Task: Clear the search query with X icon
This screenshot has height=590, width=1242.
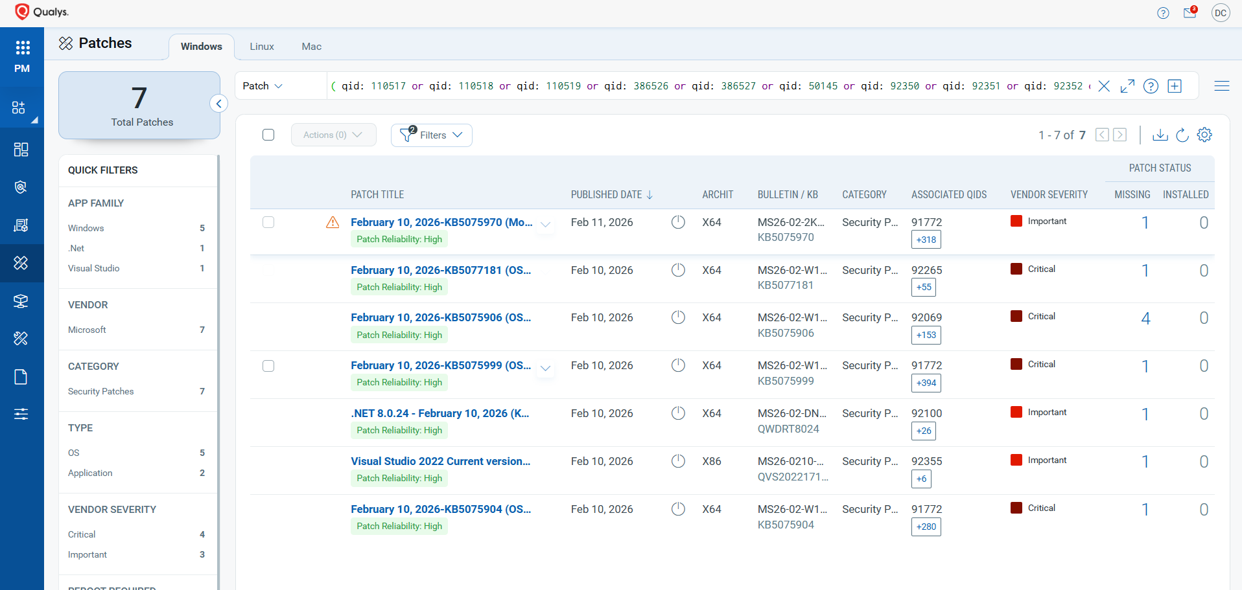Action: pos(1104,86)
